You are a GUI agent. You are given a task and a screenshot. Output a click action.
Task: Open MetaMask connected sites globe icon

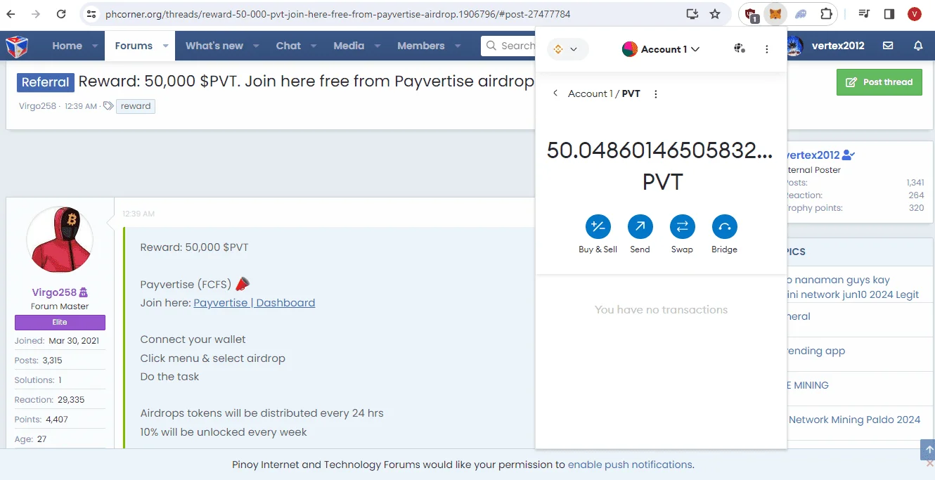pos(740,49)
